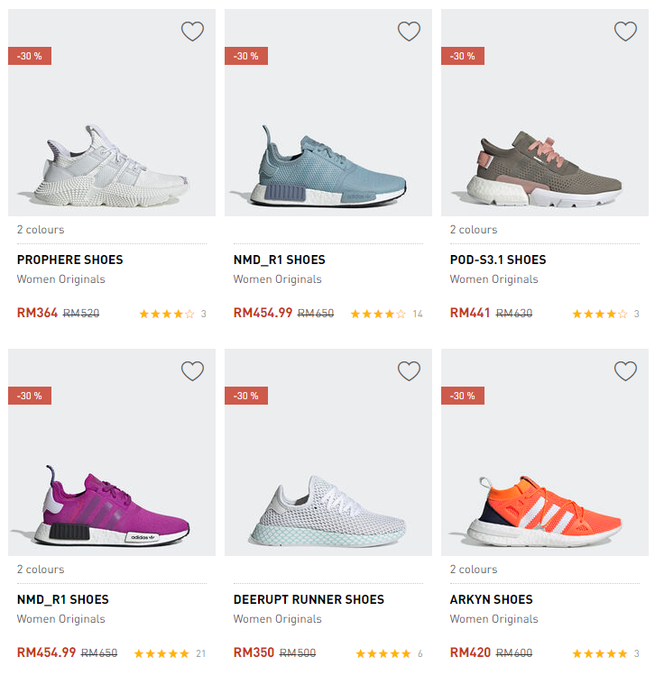
Task: Select the purple NMD_R1 shoe image
Action: (112, 505)
